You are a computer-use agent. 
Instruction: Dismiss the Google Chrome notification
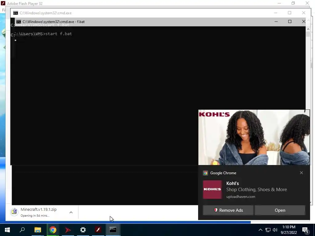tap(301, 173)
